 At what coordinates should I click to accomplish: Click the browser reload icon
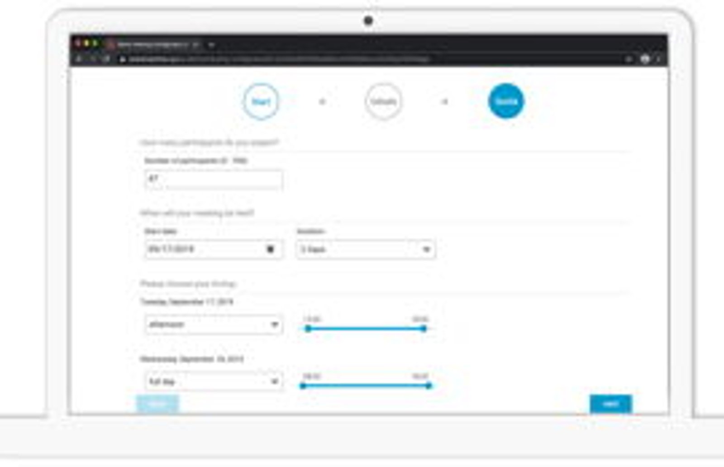[107, 59]
